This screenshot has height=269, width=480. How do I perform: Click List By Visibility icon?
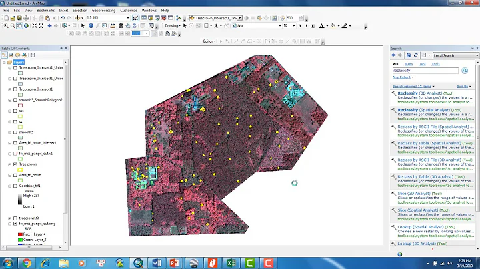tap(18, 55)
